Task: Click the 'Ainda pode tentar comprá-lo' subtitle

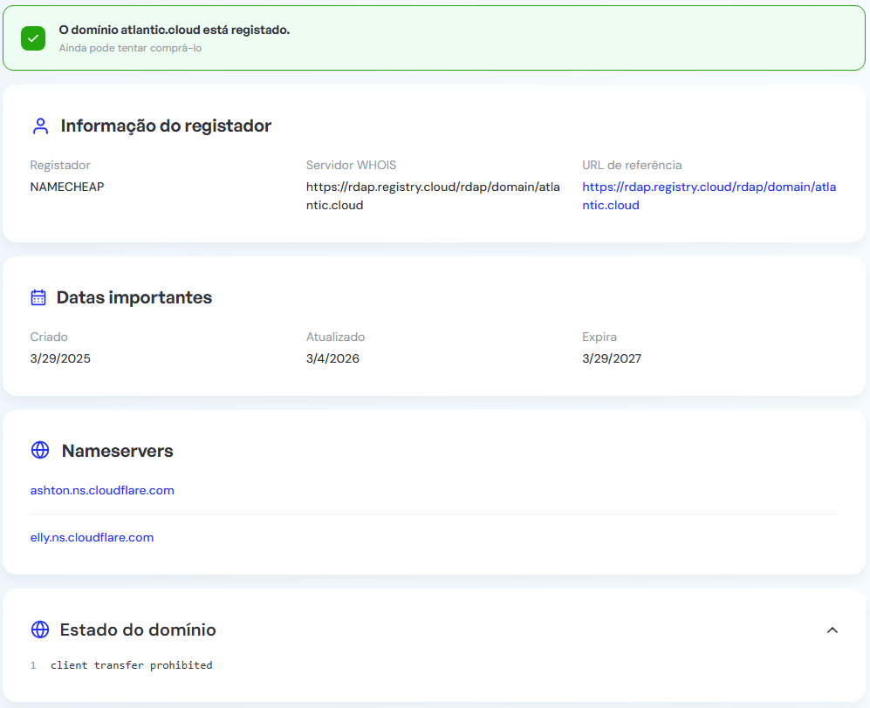Action: point(130,48)
